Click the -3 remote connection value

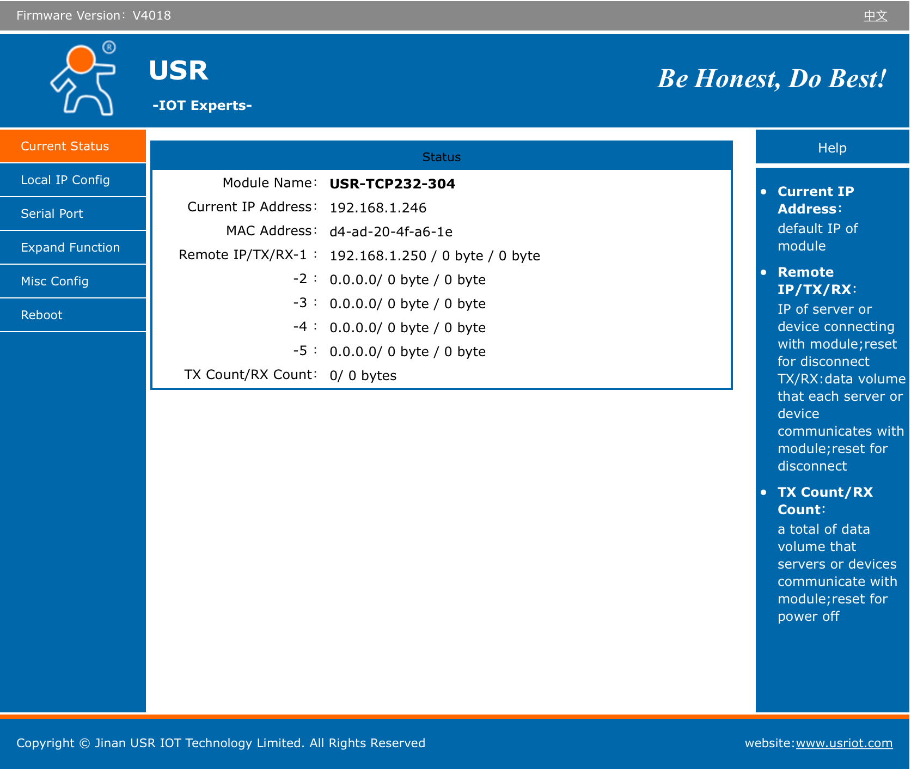click(407, 303)
